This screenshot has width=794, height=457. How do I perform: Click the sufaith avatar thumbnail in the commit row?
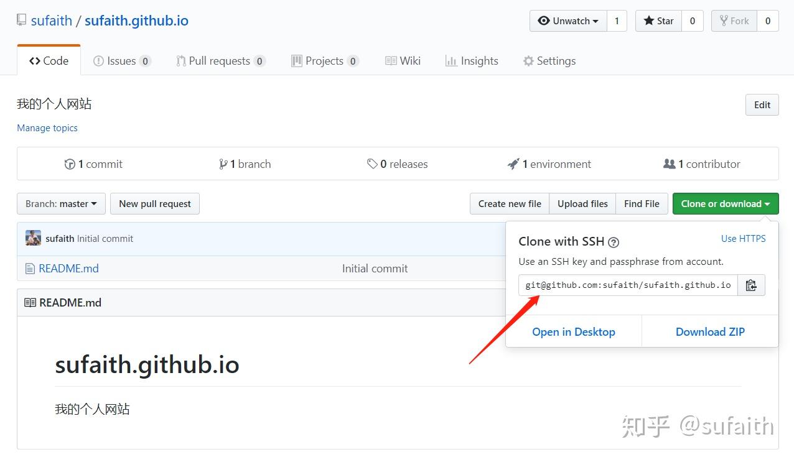[x=33, y=238]
